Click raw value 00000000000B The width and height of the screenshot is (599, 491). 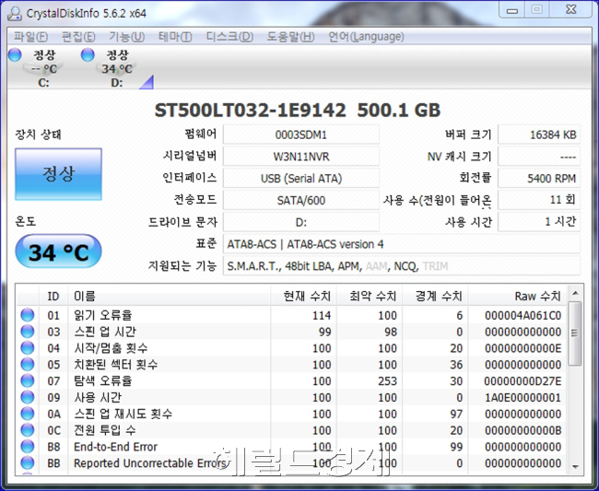[x=523, y=430]
